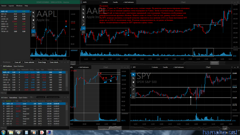240x135 pixels.
Task: Switch to the Open Positions tab
Action: [18, 66]
